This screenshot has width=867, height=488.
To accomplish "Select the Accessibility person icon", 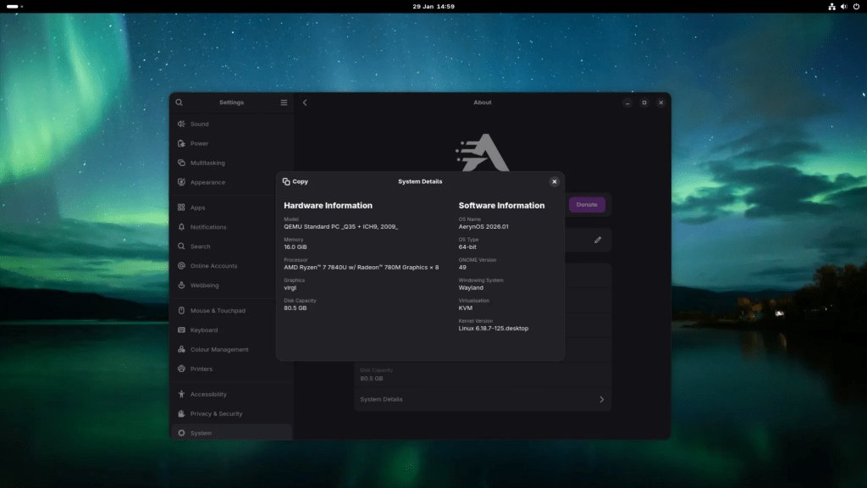I will click(x=180, y=394).
